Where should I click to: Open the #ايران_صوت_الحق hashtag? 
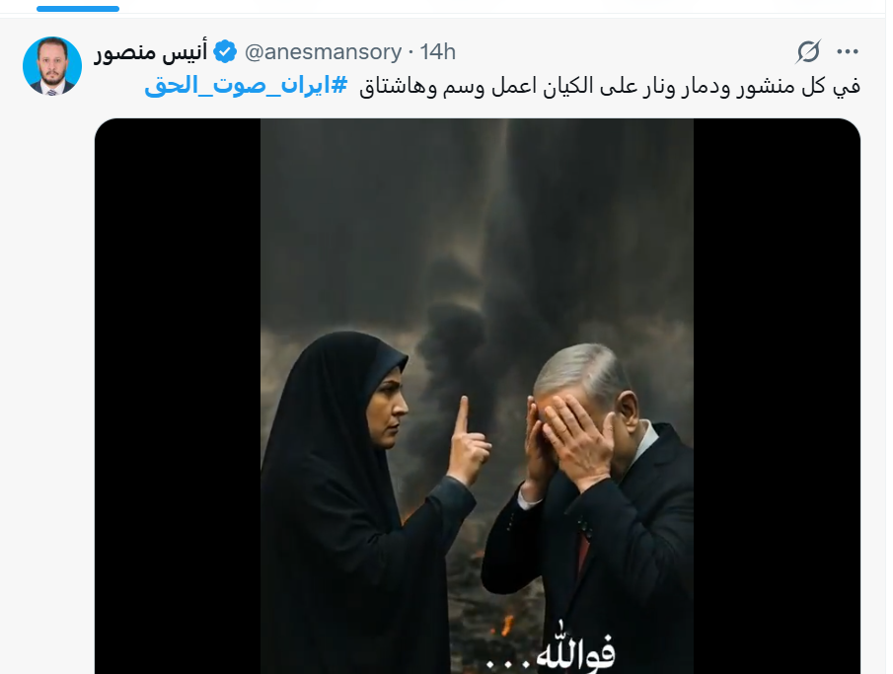tap(246, 86)
